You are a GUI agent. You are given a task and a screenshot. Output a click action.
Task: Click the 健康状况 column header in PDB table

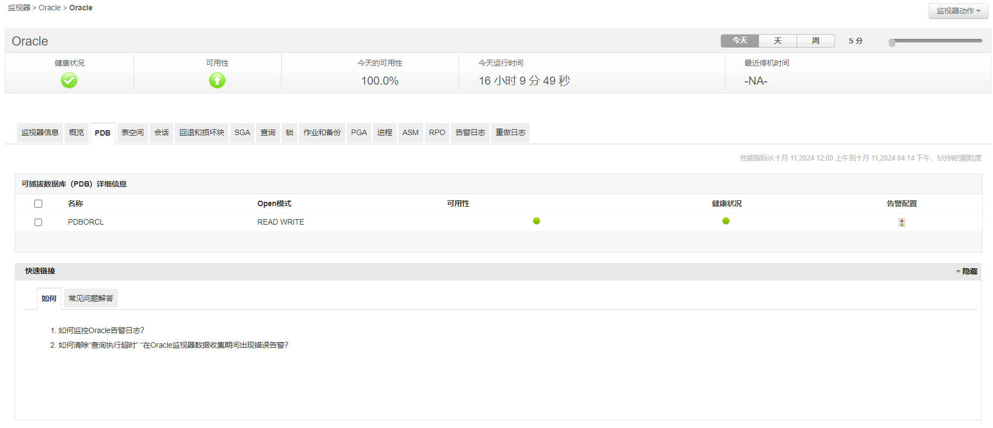[x=727, y=203]
